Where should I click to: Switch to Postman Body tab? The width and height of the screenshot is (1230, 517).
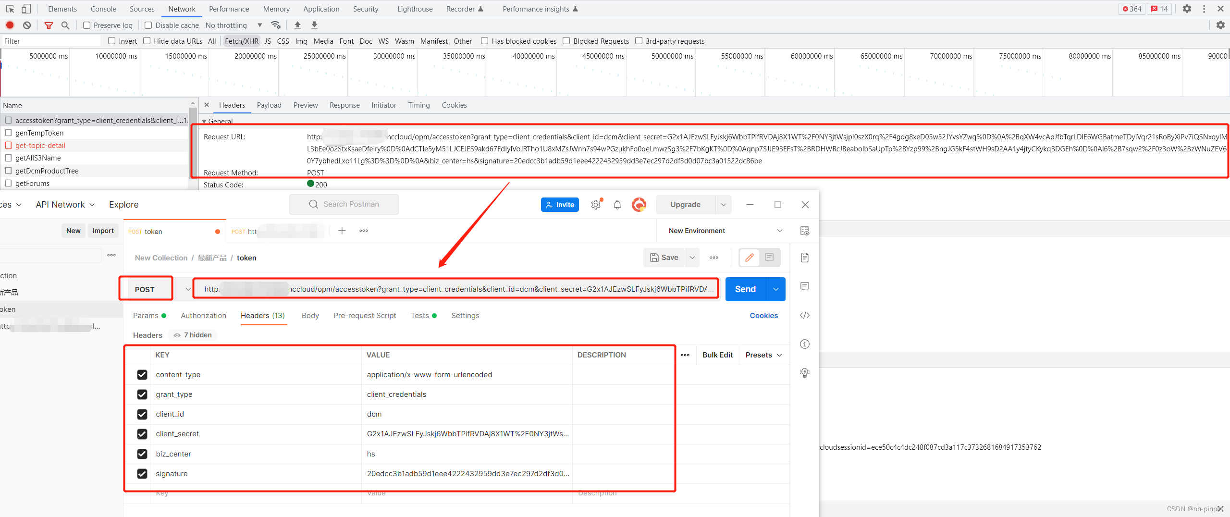310,316
